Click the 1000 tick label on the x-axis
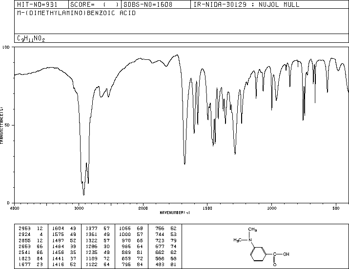This screenshot has width=349, height=269. pos(271,208)
